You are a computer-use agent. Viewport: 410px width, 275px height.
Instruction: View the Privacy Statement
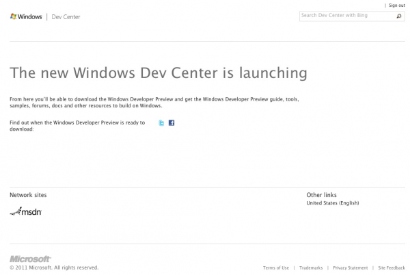tap(351, 267)
